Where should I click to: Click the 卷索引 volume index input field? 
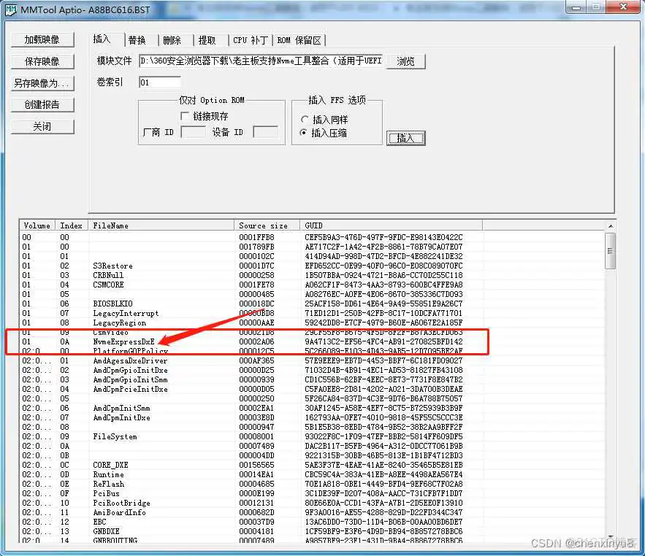pos(159,82)
